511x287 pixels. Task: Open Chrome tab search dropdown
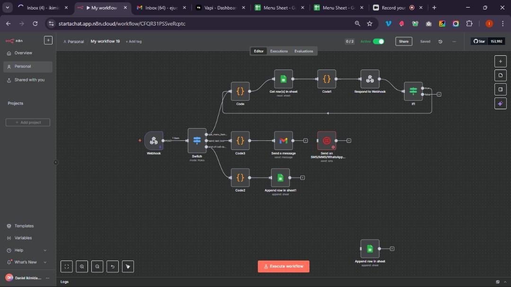[x=7, y=8]
